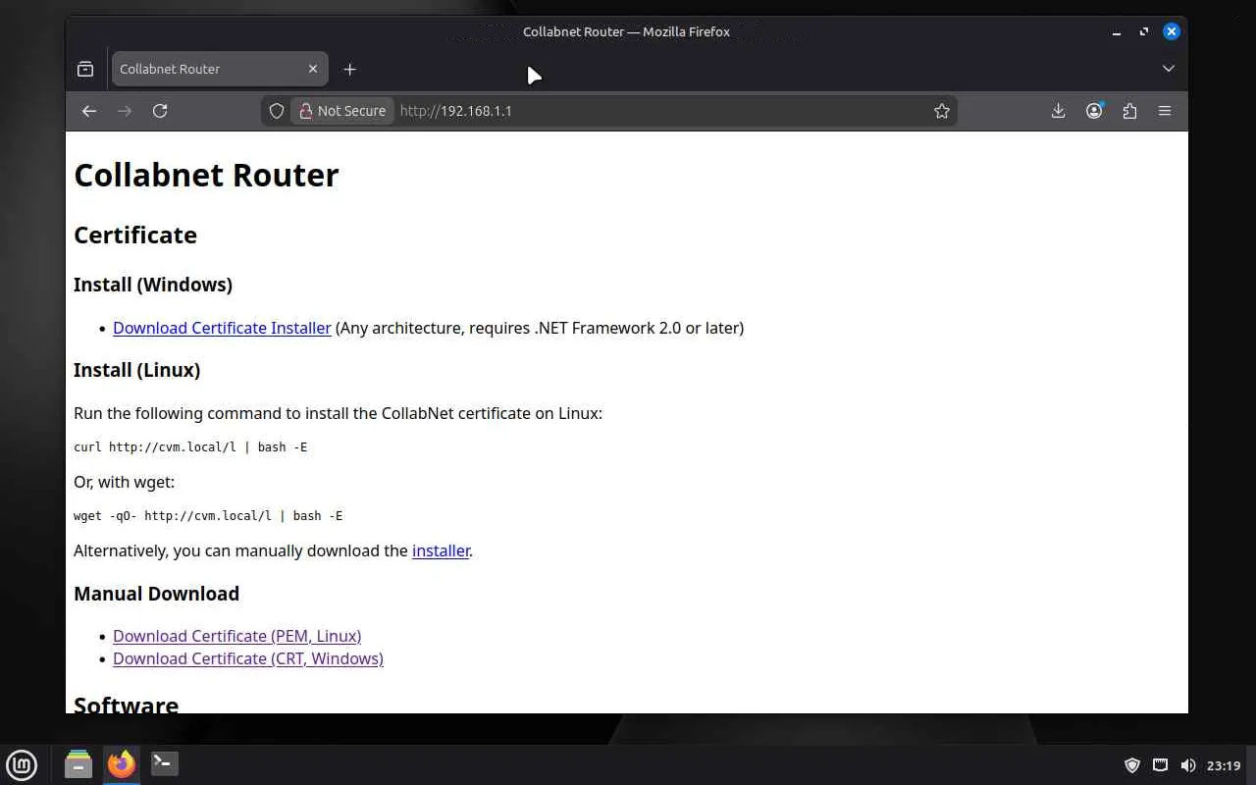This screenshot has width=1256, height=785.
Task: Download Certificate (PEM, Linux) link
Action: (236, 636)
